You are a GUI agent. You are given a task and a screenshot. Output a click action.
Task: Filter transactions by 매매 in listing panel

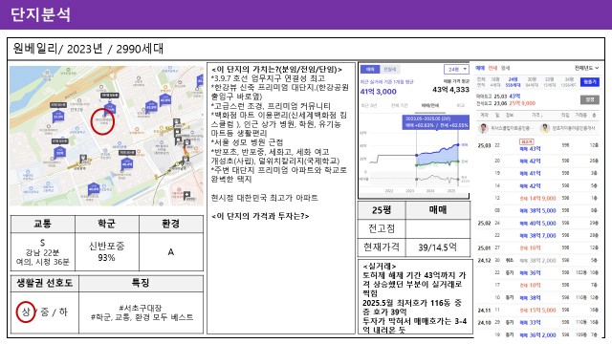[480, 68]
